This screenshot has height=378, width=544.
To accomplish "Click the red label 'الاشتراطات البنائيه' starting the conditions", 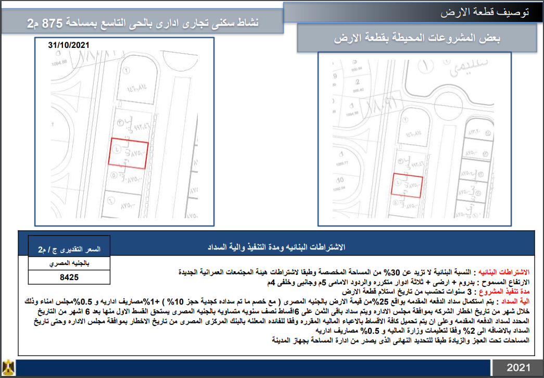I will tap(504, 272).
